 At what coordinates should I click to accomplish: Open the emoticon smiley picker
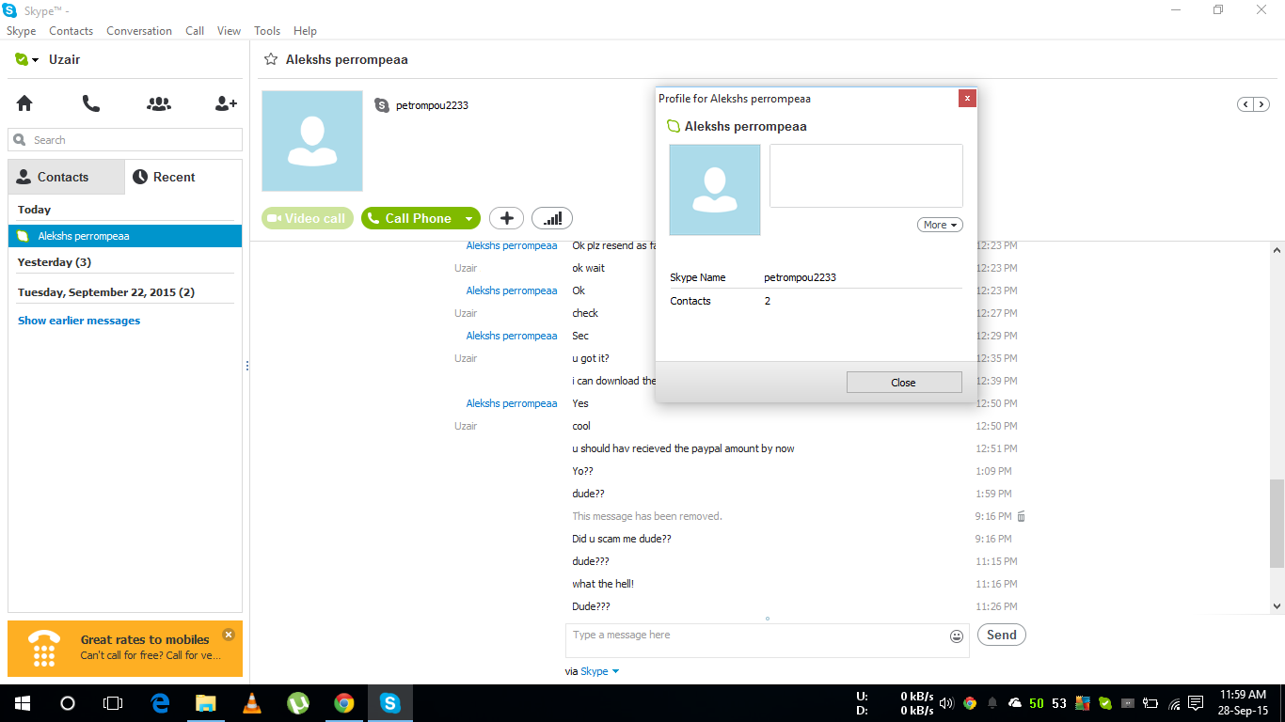click(x=957, y=636)
